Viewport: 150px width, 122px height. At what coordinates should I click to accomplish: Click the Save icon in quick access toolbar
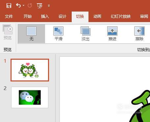(9, 6)
